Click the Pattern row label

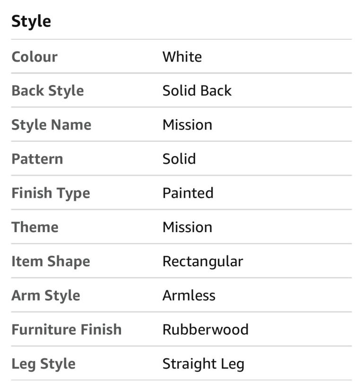pyautogui.click(x=37, y=159)
